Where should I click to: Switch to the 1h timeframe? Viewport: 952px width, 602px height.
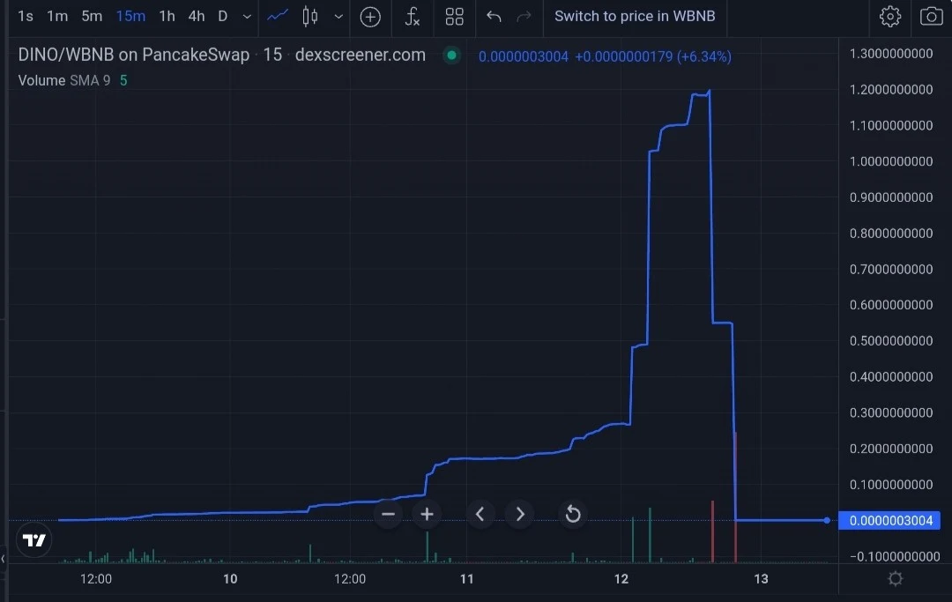[x=167, y=17]
